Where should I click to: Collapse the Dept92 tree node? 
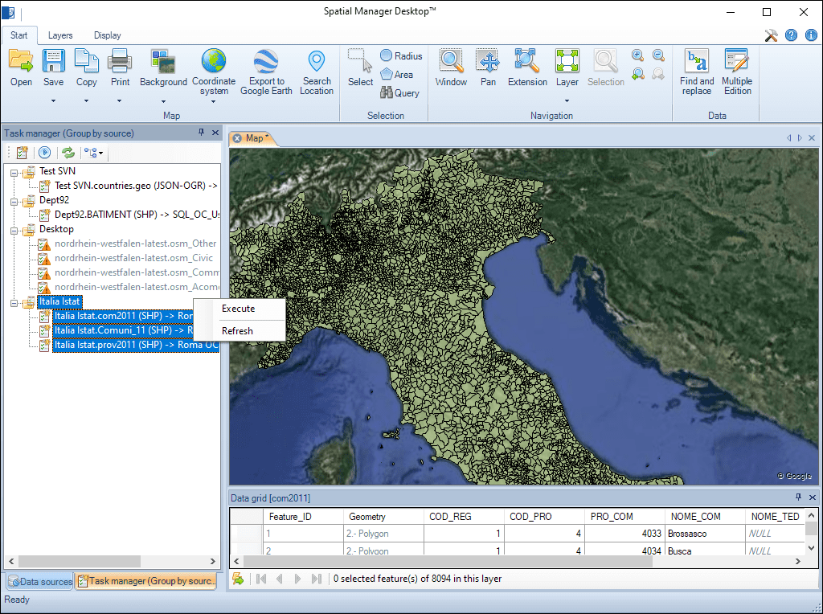click(14, 201)
